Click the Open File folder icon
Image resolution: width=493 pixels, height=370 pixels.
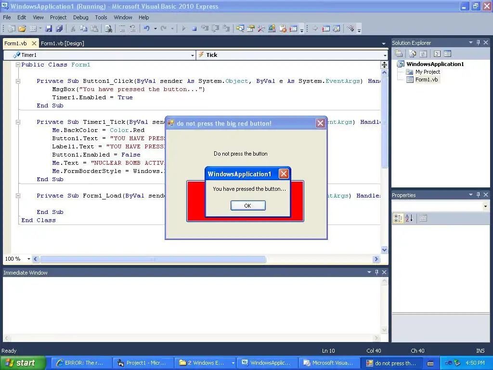click(22, 28)
